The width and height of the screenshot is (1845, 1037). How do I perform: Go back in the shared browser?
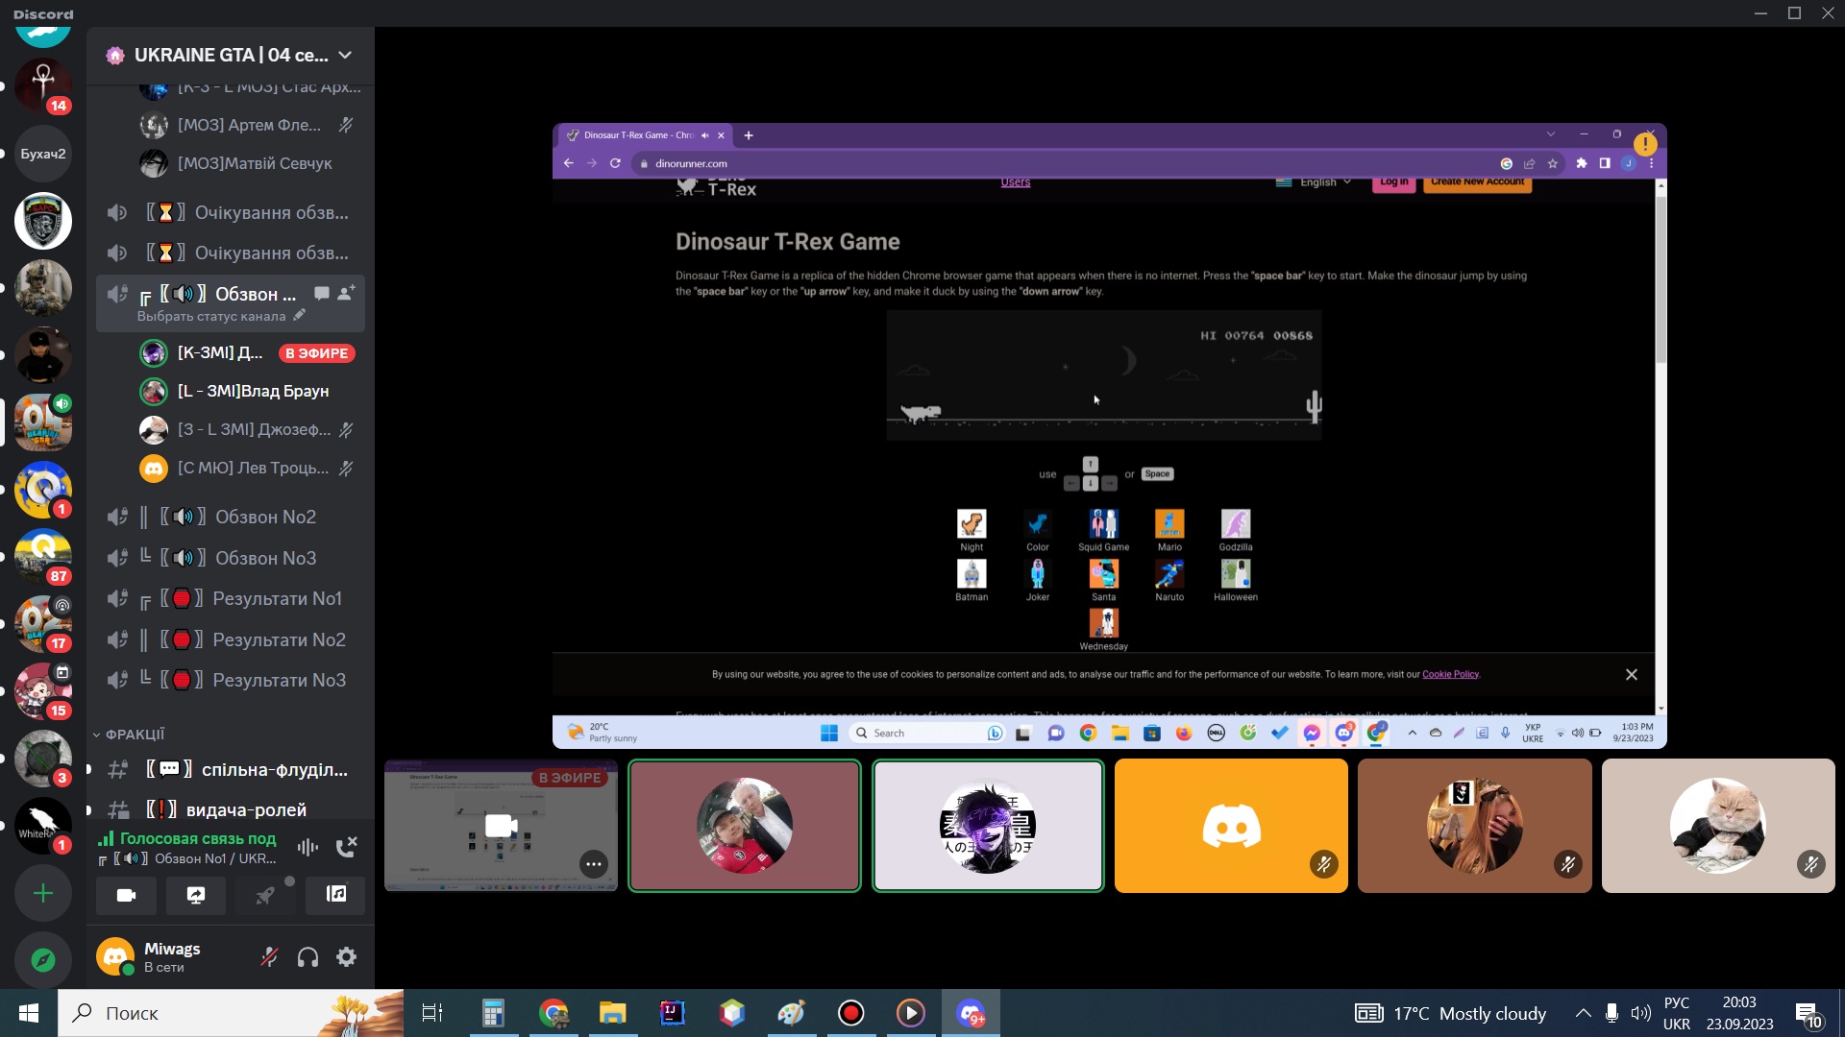[569, 163]
